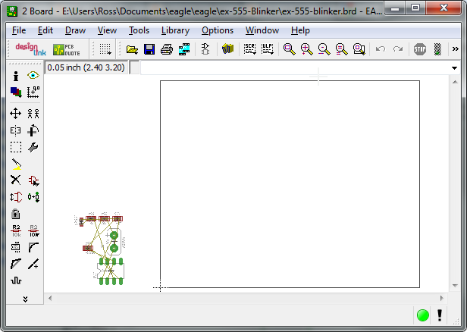
Task: Open the Display layers tool
Action: point(16,92)
